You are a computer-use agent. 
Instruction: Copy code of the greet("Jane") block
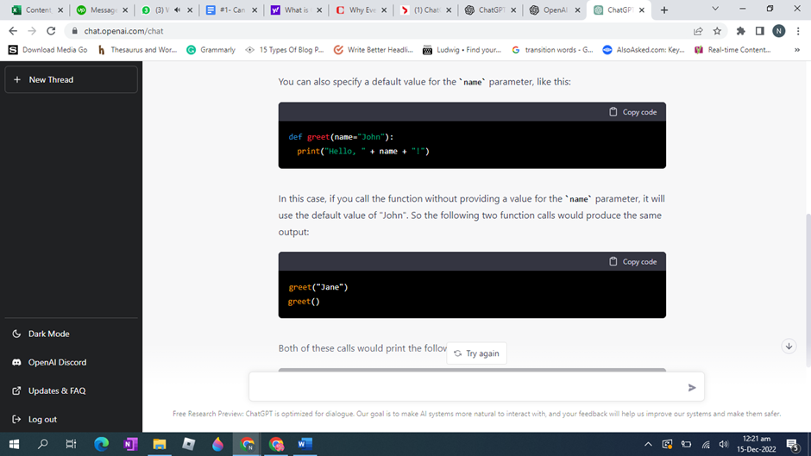tap(632, 261)
